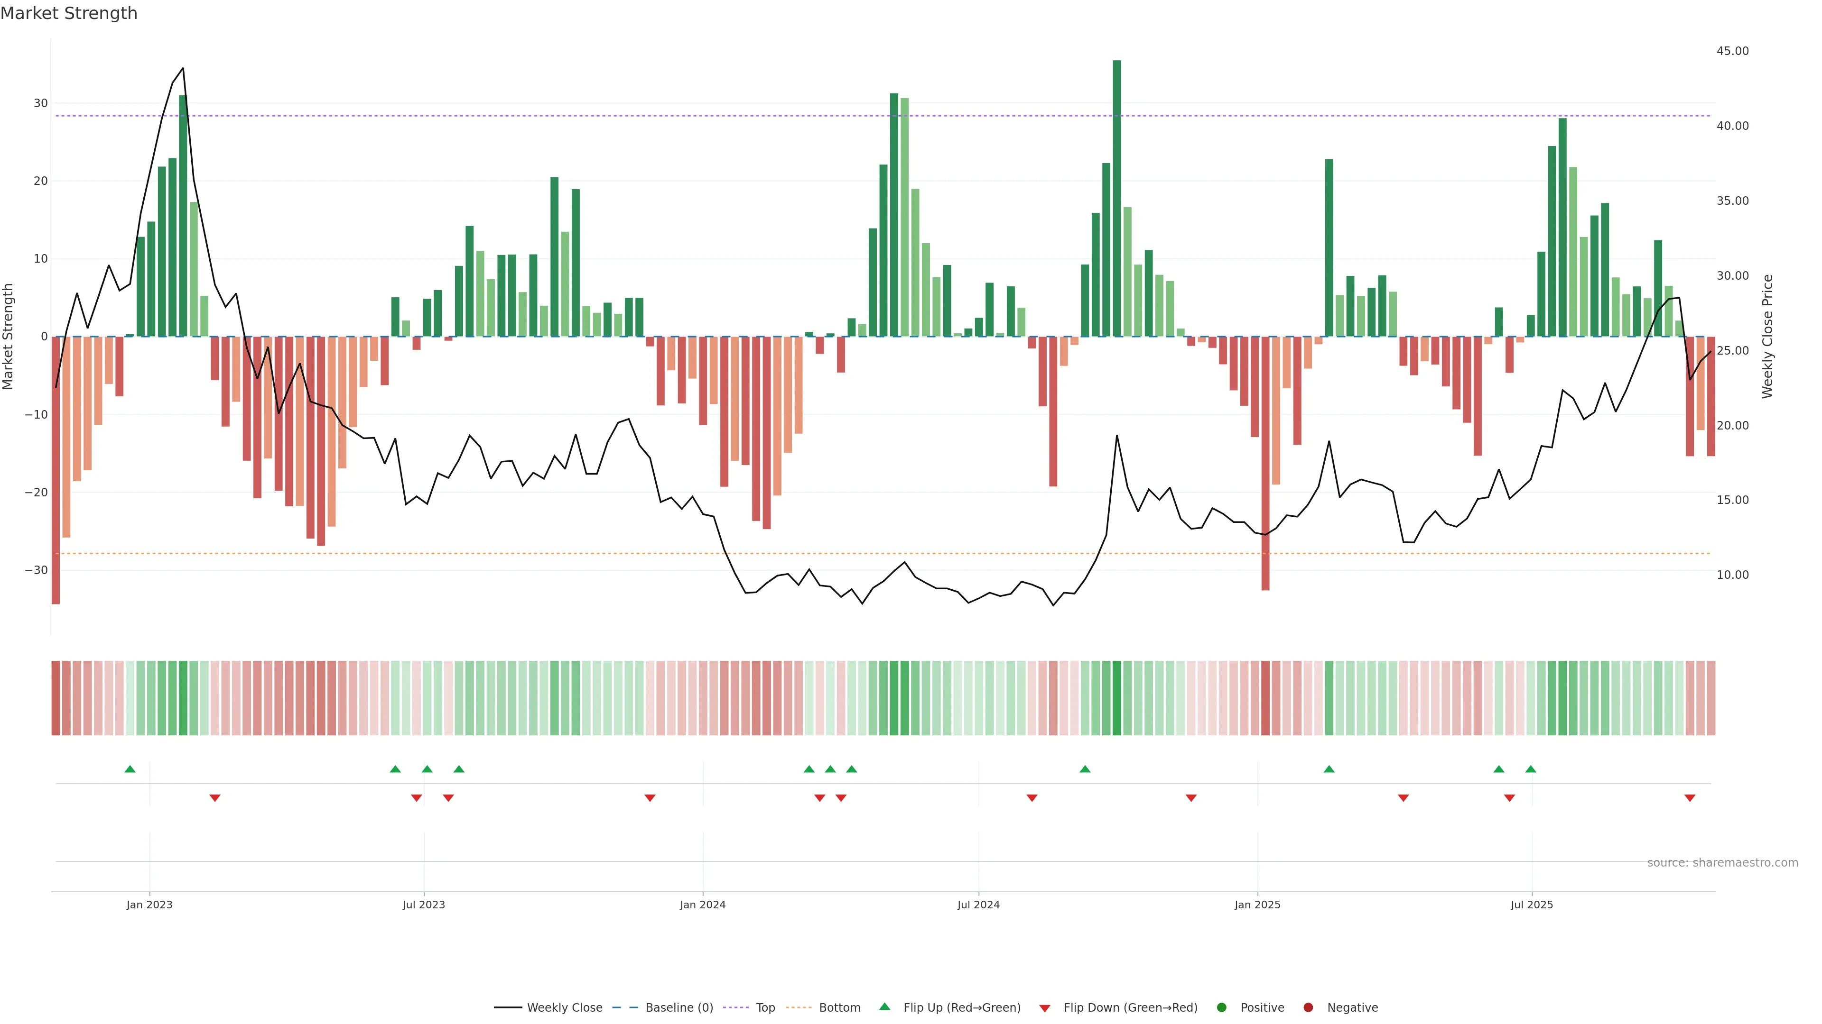Screen dimensions: 1822x1024
Task: Click the Positive green circle legend icon
Action: point(1221,1007)
